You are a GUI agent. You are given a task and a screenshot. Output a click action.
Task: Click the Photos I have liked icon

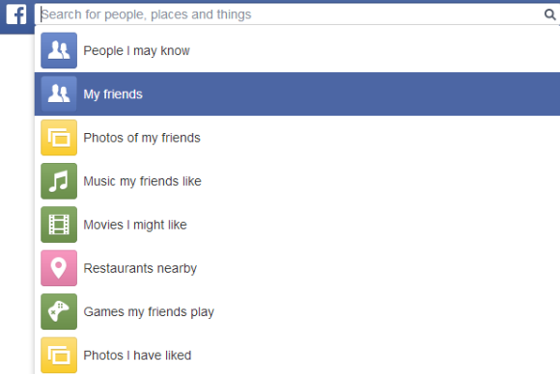(59, 355)
